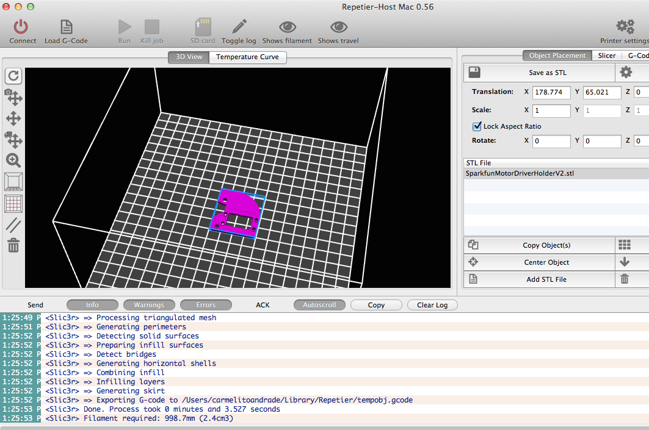This screenshot has width=649, height=430.
Task: Open SD card manager icon
Action: 203,26
